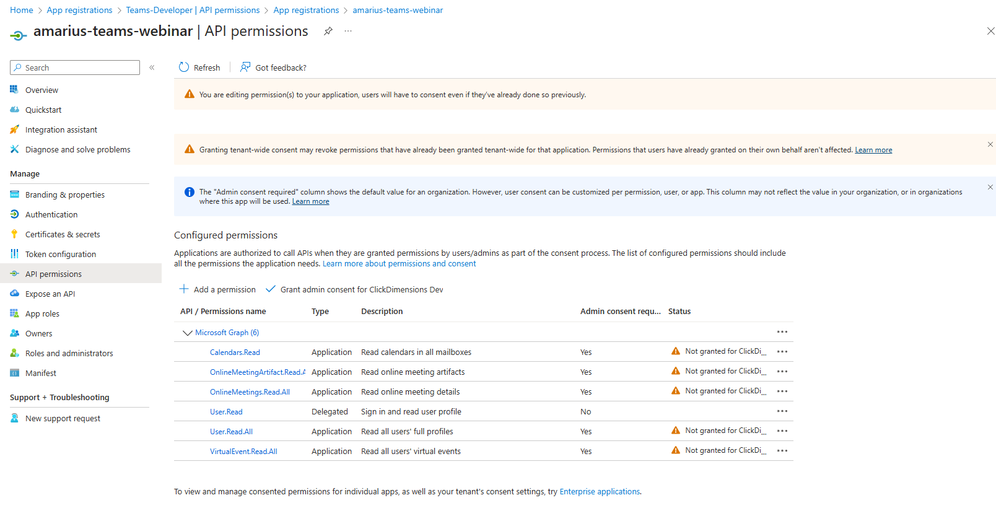Click the Calendars.Read permission link
The height and width of the screenshot is (516, 996).
235,352
